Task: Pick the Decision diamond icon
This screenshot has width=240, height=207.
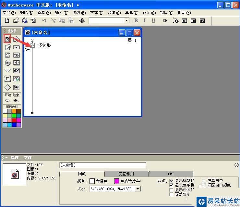Action: [7, 87]
